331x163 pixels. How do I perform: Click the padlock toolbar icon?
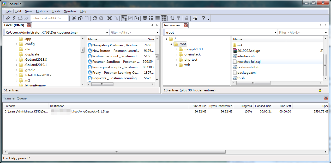(x=187, y=18)
